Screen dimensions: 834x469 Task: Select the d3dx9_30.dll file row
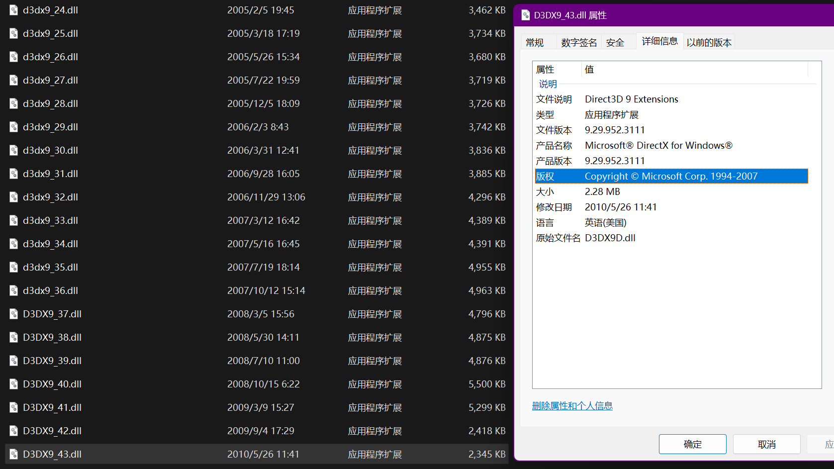click(x=199, y=150)
